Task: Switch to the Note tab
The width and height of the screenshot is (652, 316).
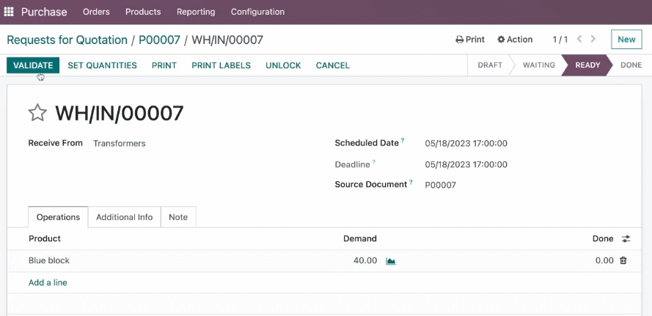Action: point(178,217)
